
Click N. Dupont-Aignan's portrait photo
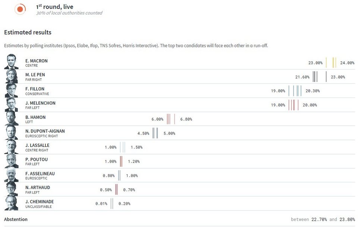[x=12, y=132]
